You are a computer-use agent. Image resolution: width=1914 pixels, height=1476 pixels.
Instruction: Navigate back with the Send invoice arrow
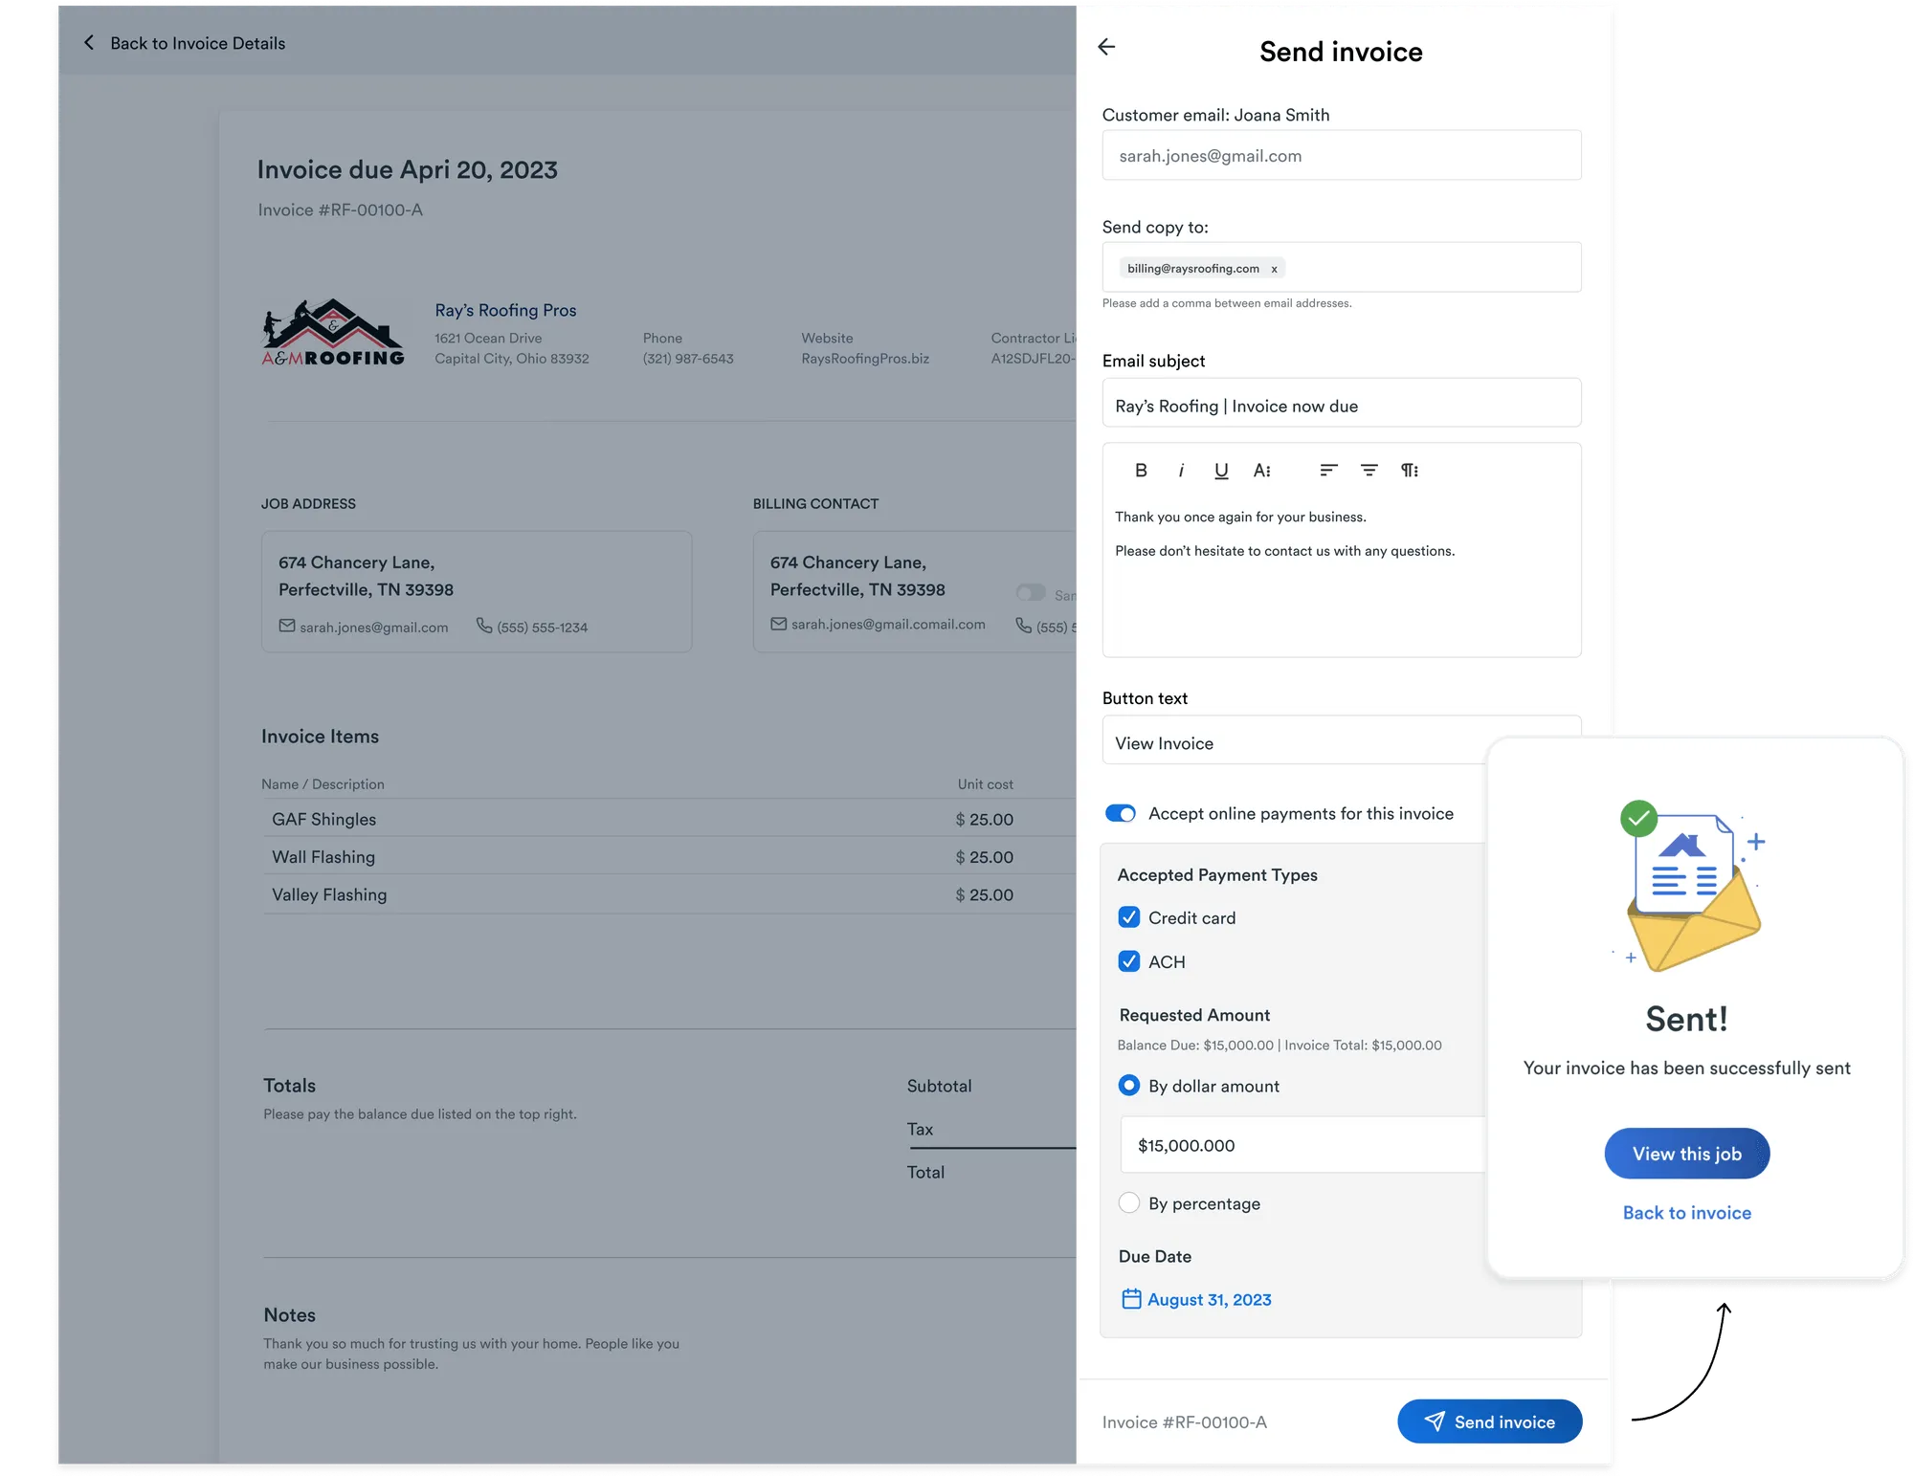[x=1107, y=47]
